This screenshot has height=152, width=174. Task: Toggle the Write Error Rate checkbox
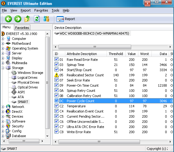pyautogui.click(x=56, y=132)
